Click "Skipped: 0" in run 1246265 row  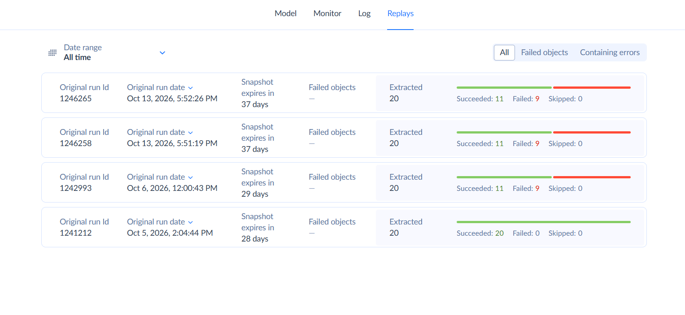(x=565, y=99)
